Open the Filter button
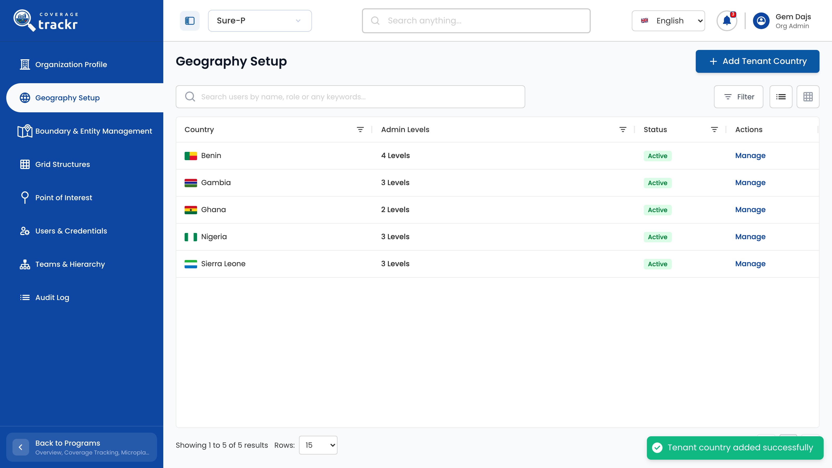 tap(738, 97)
